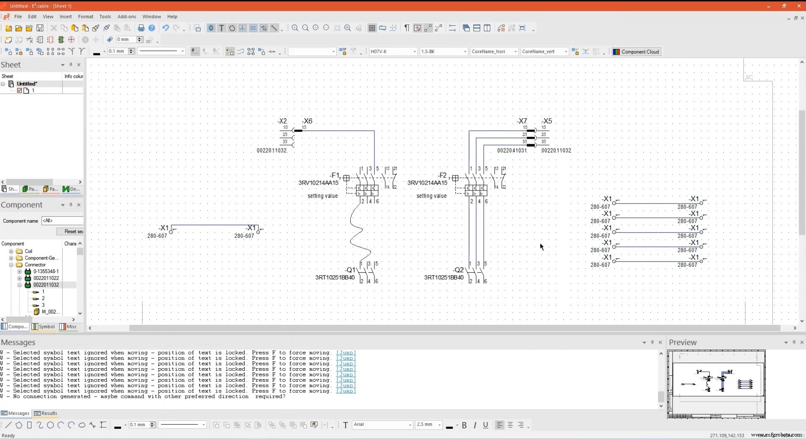Select the circle drawing tool
The image size is (806, 439).
point(50,425)
